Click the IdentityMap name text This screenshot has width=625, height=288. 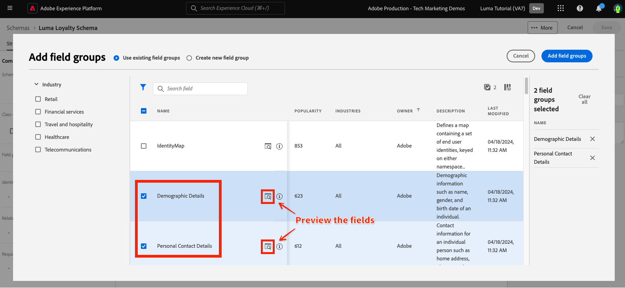tap(171, 146)
